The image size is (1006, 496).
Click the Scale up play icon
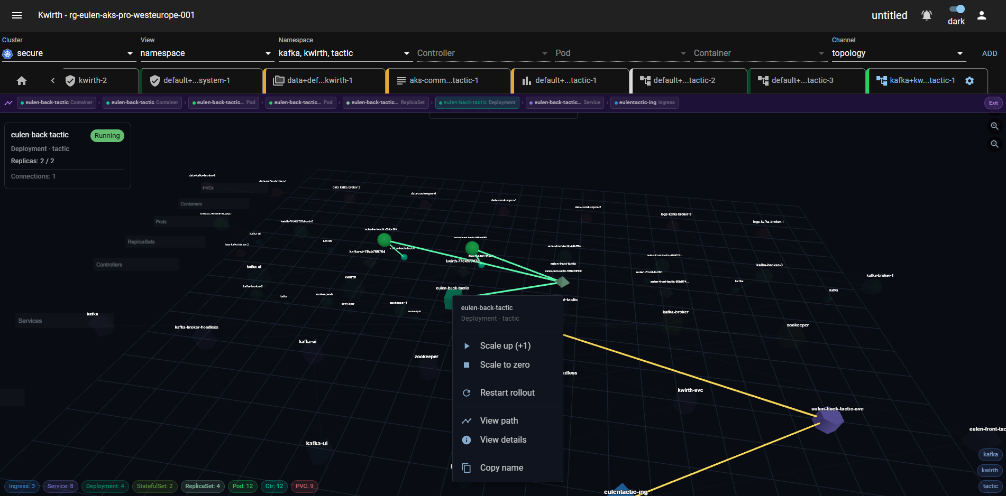click(467, 346)
